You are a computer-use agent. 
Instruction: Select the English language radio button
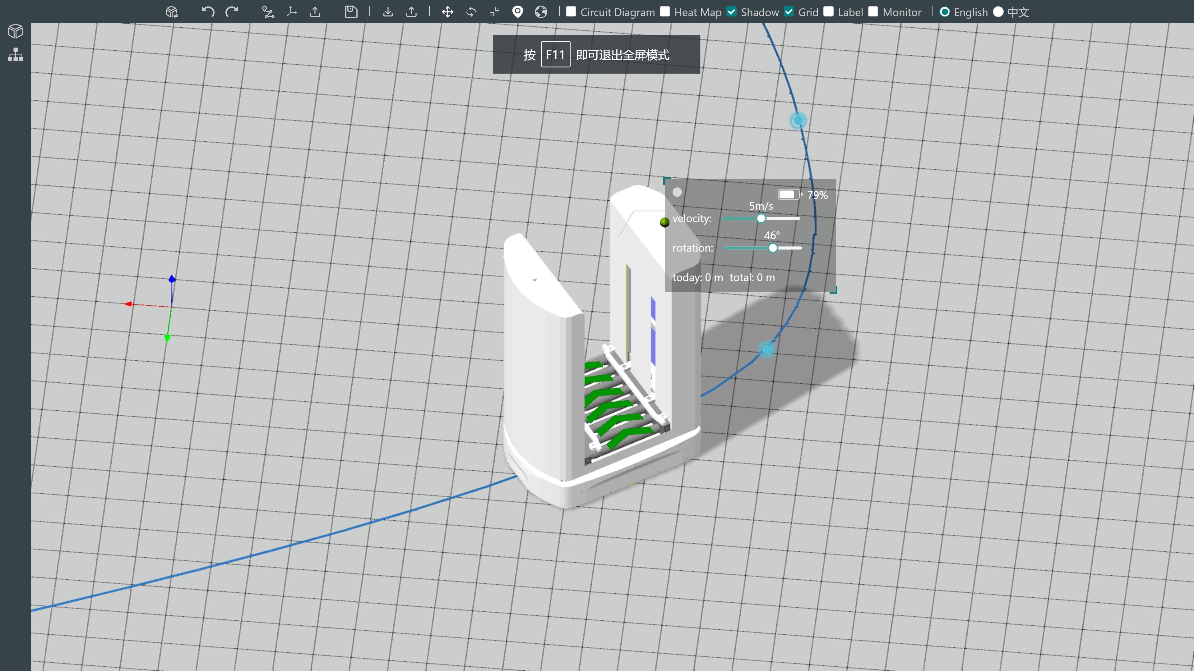tap(945, 12)
